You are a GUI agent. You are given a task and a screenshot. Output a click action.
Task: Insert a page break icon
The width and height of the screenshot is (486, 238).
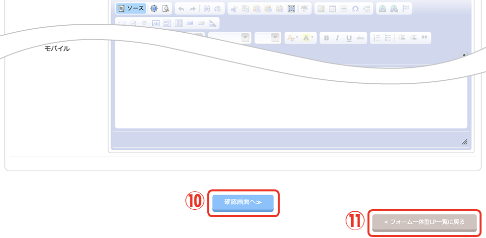[366, 9]
